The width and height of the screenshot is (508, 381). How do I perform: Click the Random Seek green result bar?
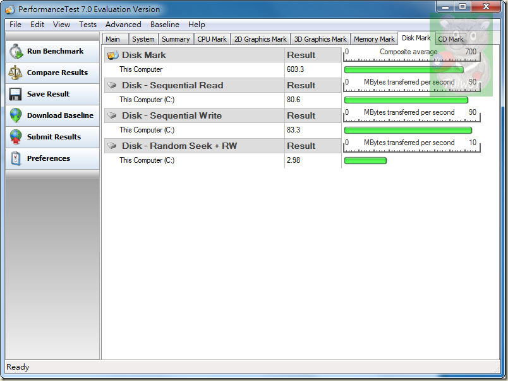(x=365, y=160)
